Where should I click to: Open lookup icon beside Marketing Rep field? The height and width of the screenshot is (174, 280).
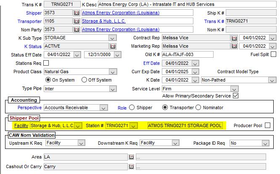[x=234, y=46]
